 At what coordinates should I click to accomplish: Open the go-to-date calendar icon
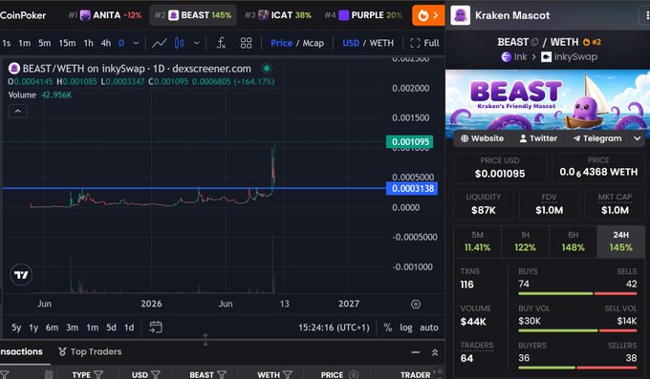pyautogui.click(x=156, y=327)
